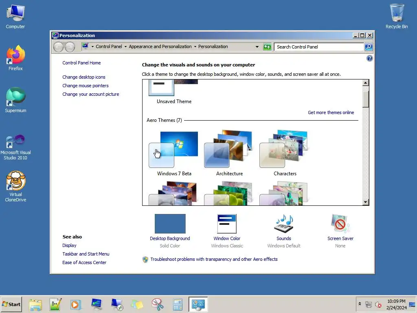Viewport: 417px width, 313px height.
Task: Launch the Supermium desktop shortcut
Action: pos(15,100)
